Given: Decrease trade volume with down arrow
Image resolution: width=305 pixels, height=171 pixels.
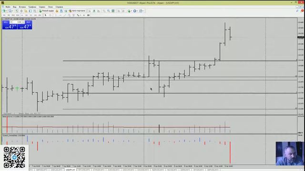Looking at the screenshot, I should [x=11, y=22].
